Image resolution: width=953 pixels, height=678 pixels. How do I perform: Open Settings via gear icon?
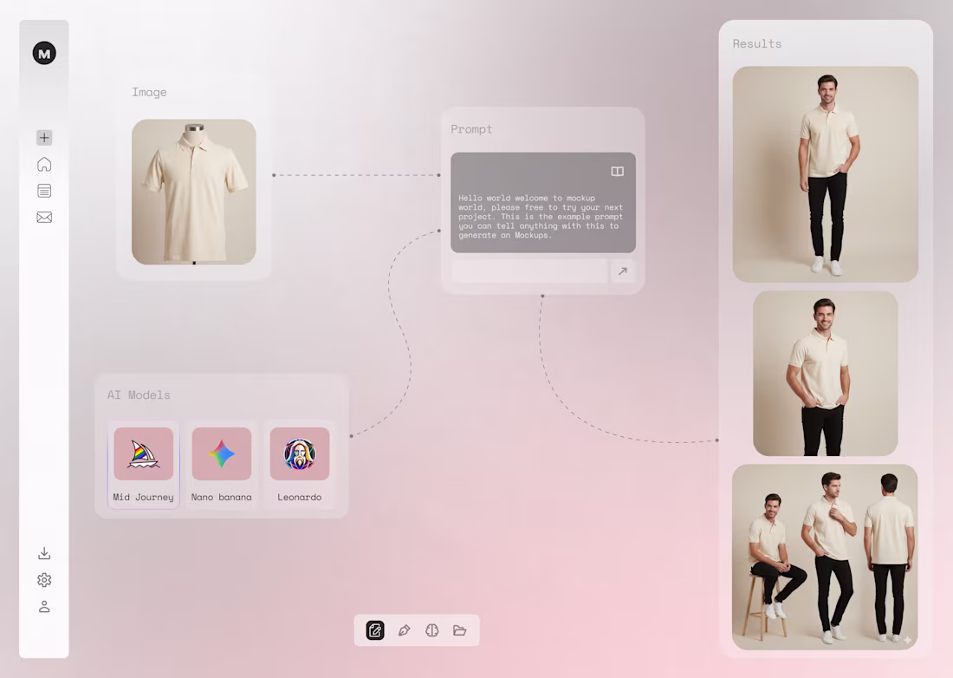tap(44, 579)
